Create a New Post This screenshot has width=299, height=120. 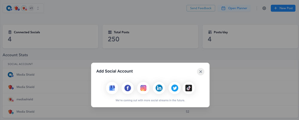click(283, 8)
